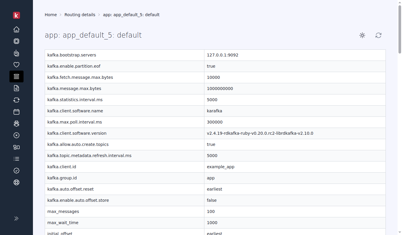Image resolution: width=402 pixels, height=235 pixels.
Task: Open the Topics list icon
Action: coord(16,159)
